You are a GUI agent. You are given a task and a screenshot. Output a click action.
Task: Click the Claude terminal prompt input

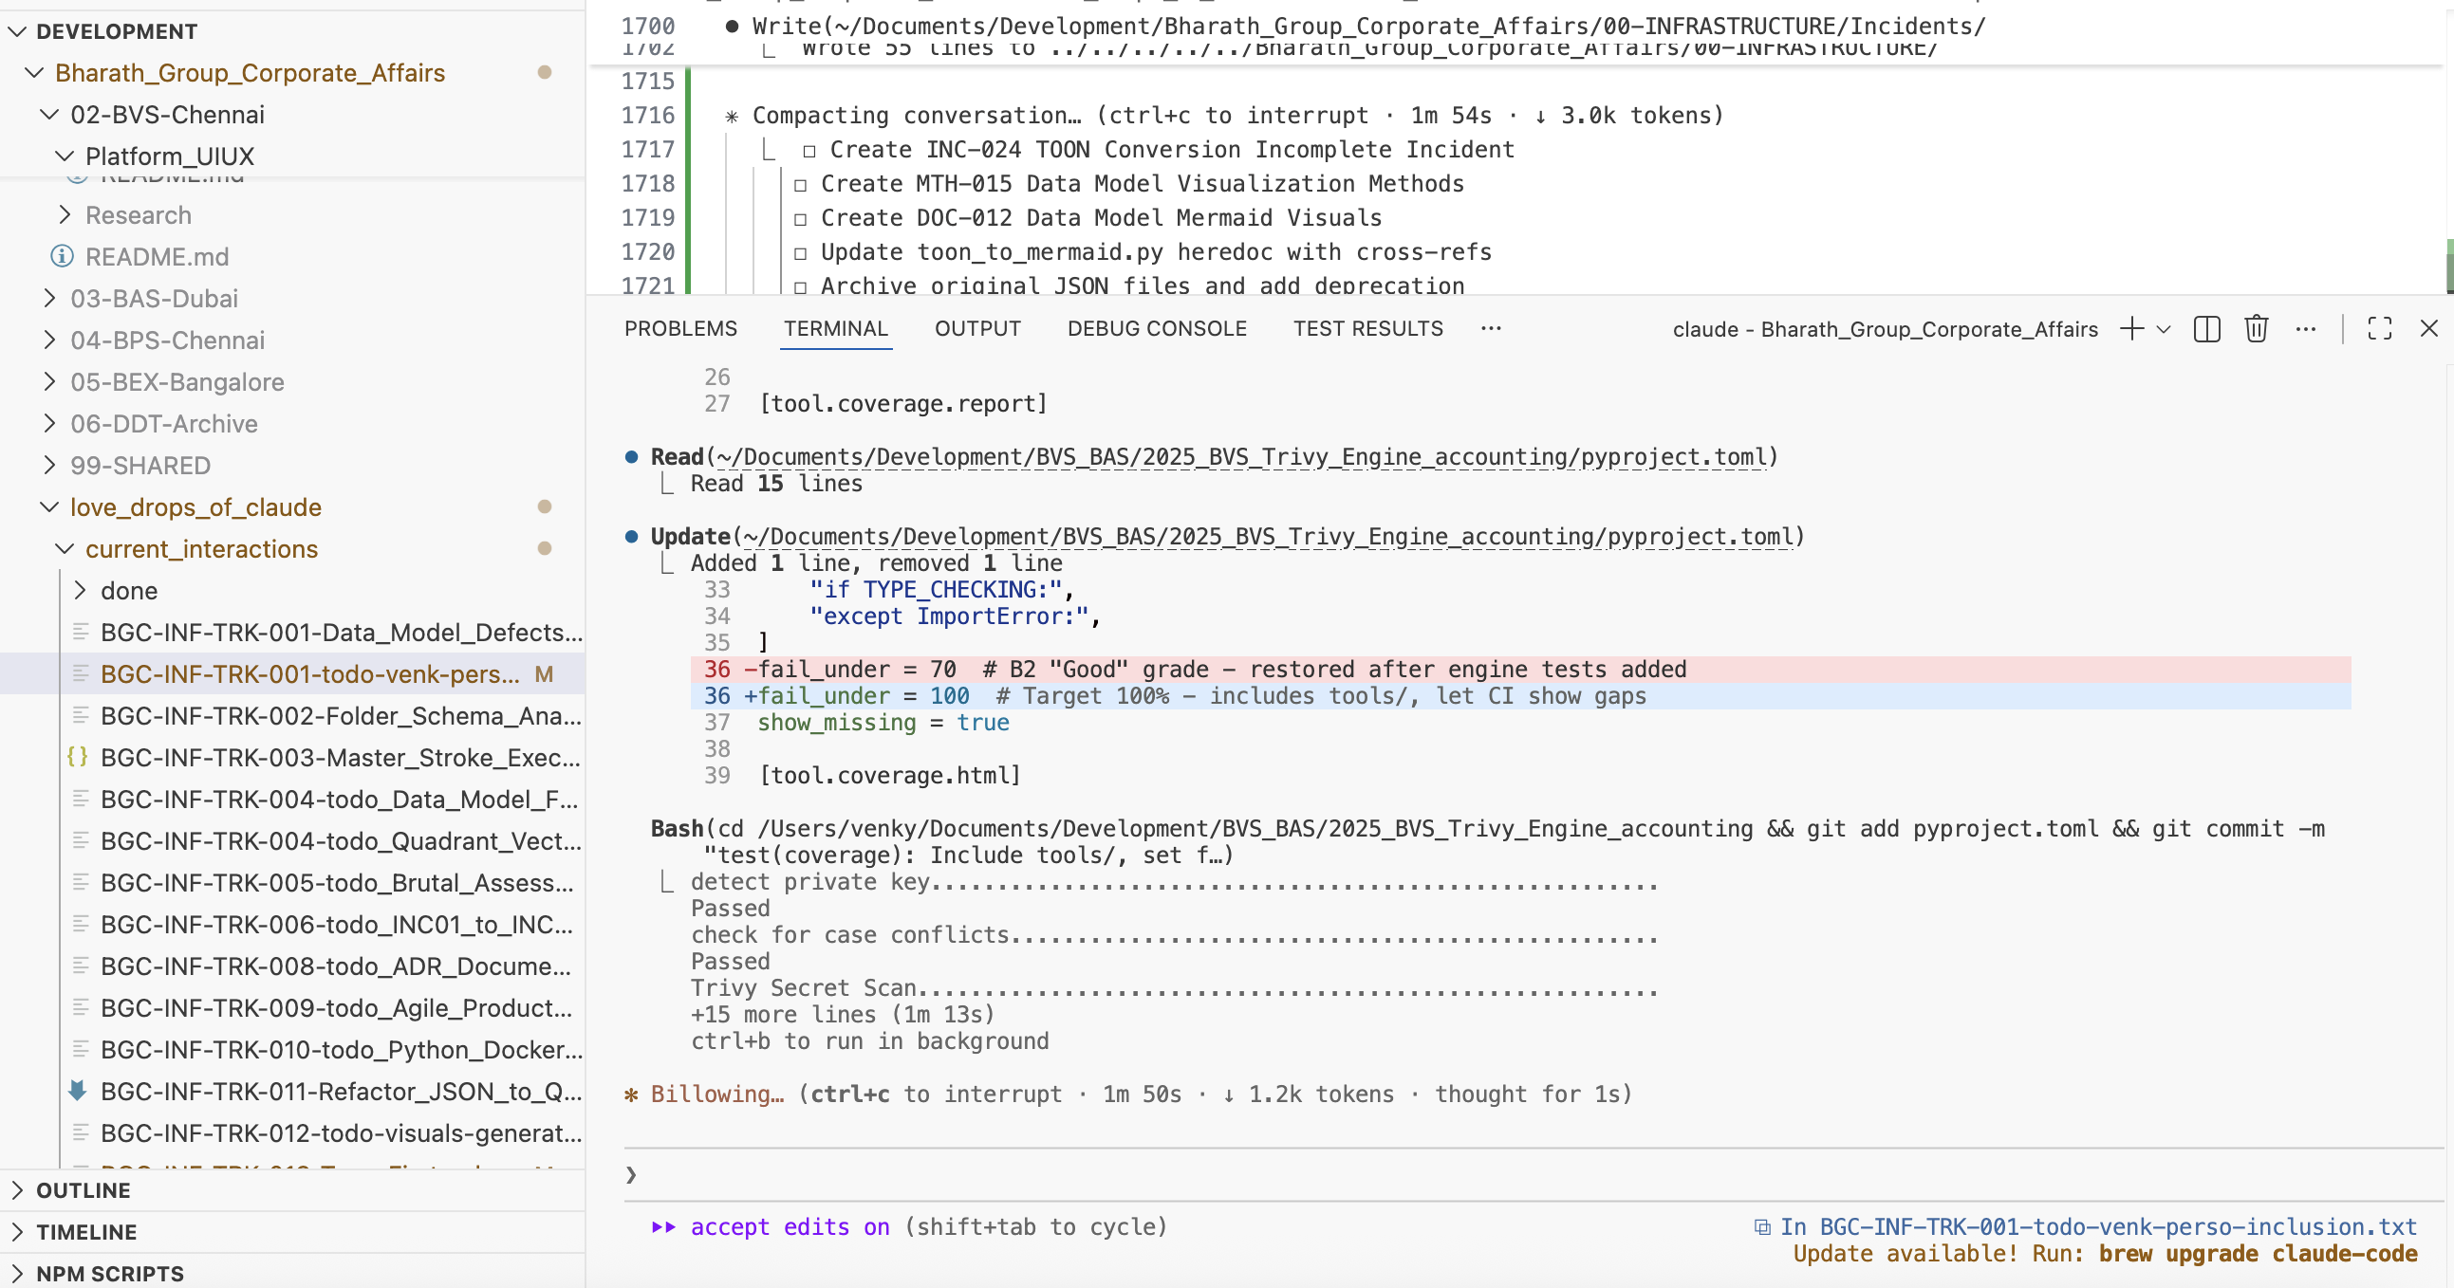point(1429,1175)
